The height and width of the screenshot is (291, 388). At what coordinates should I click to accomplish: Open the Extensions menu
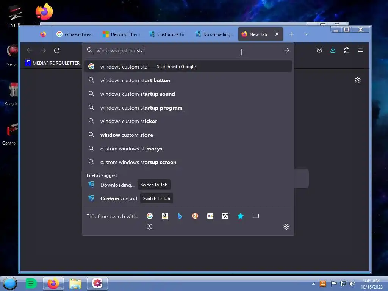point(347,50)
